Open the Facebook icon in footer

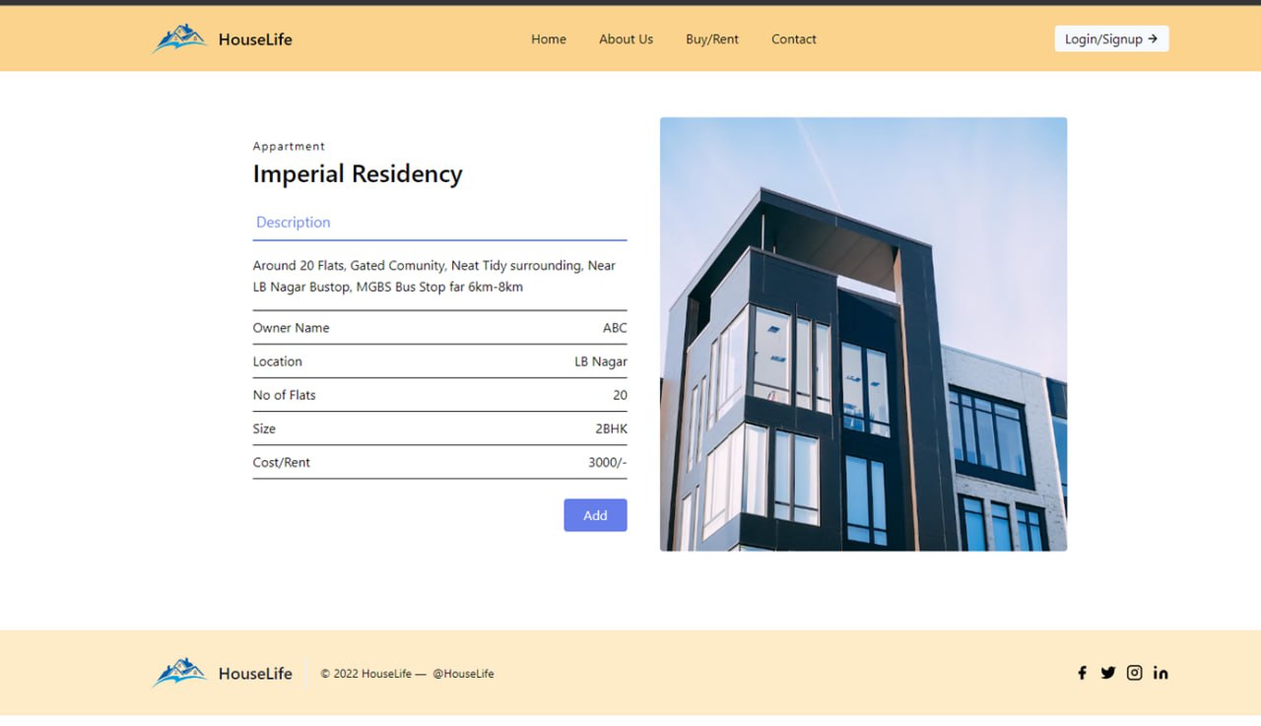click(x=1082, y=673)
